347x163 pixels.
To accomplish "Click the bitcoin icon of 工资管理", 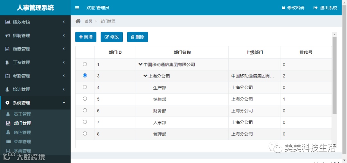I will point(7,62).
